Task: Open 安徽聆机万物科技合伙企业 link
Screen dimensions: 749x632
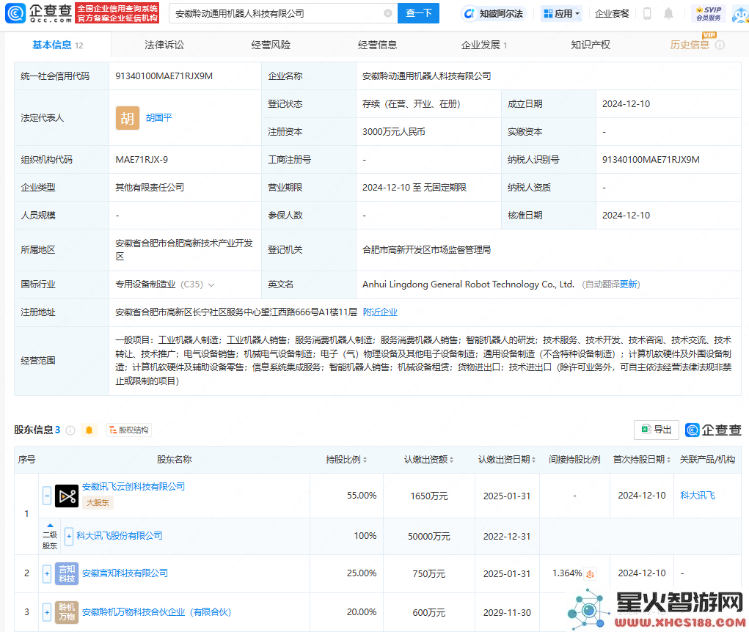Action: pyautogui.click(x=156, y=612)
